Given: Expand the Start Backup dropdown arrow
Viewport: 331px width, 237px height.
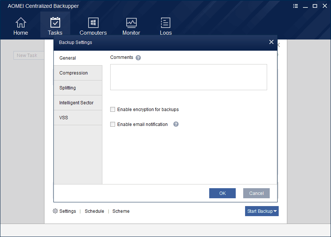Looking at the screenshot, I should [x=275, y=211].
